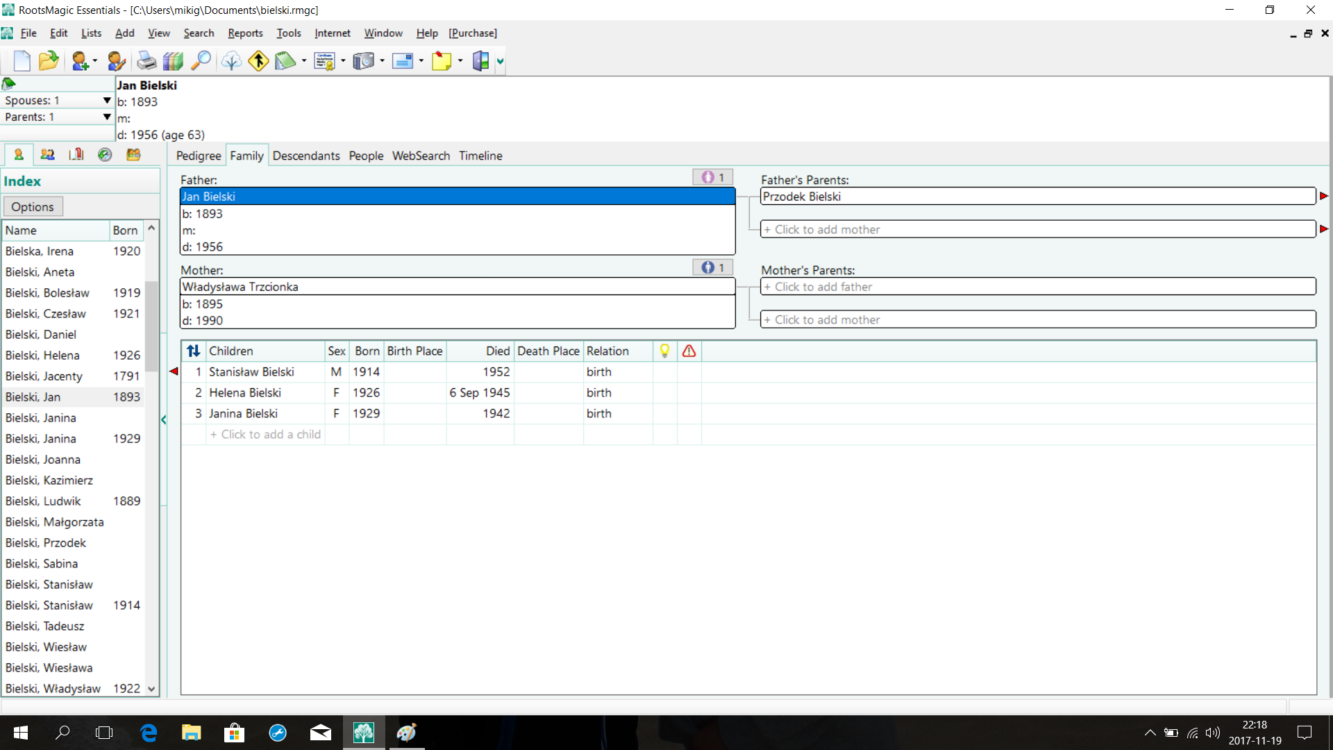Expand the certificate icon dropdown arrow

(344, 61)
